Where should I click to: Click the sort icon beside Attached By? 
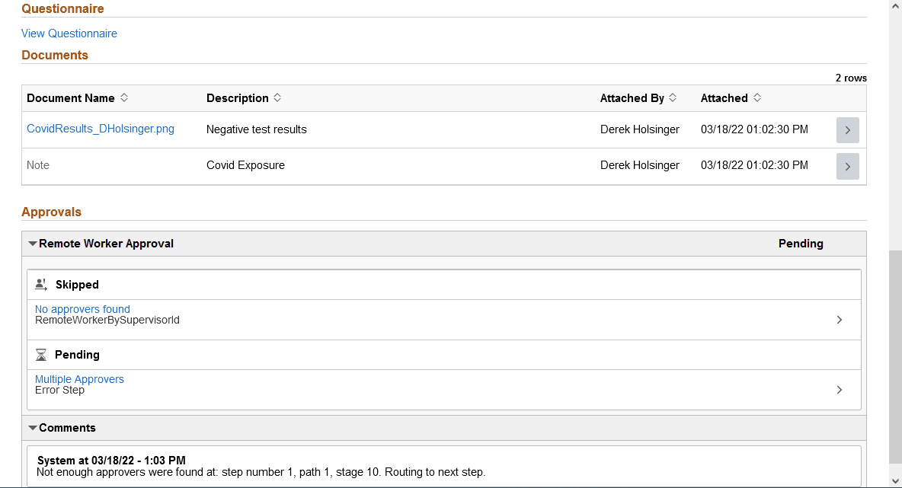click(673, 97)
